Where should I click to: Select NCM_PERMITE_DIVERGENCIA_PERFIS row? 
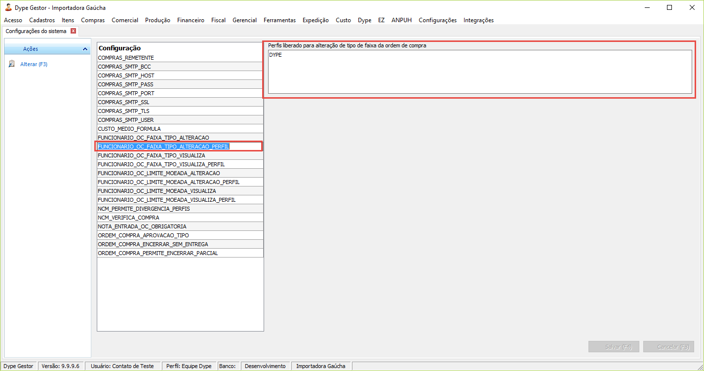click(180, 209)
